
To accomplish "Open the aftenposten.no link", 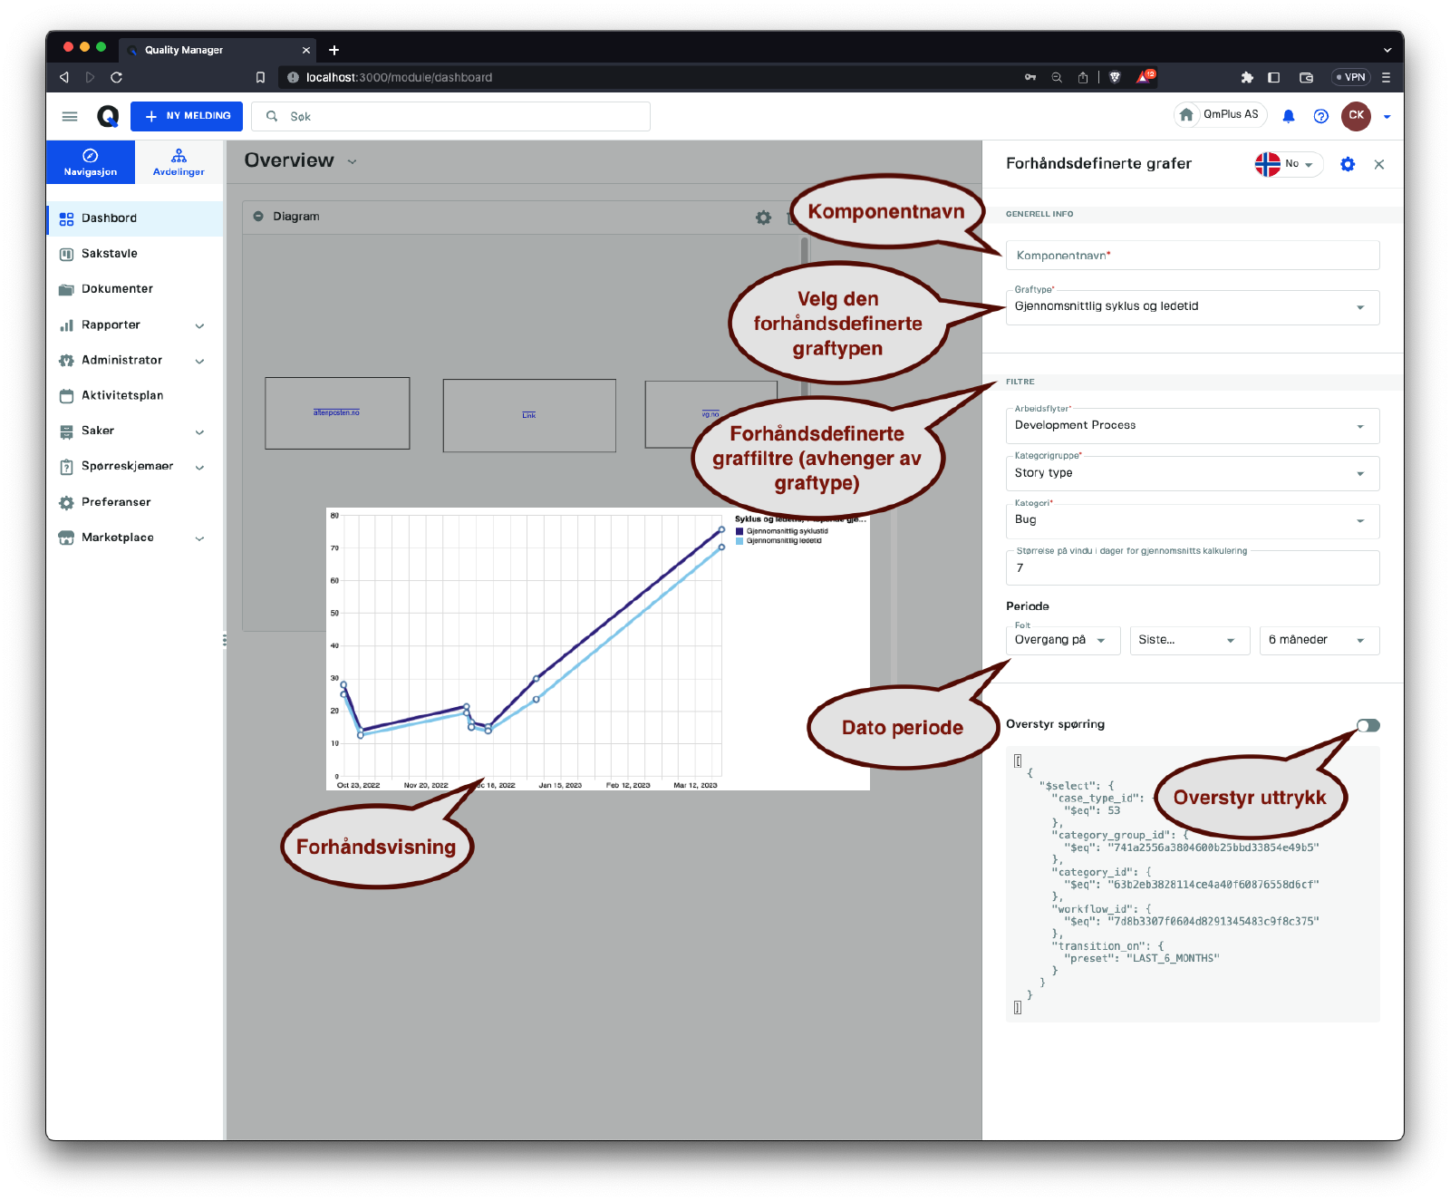I will click(x=336, y=412).
